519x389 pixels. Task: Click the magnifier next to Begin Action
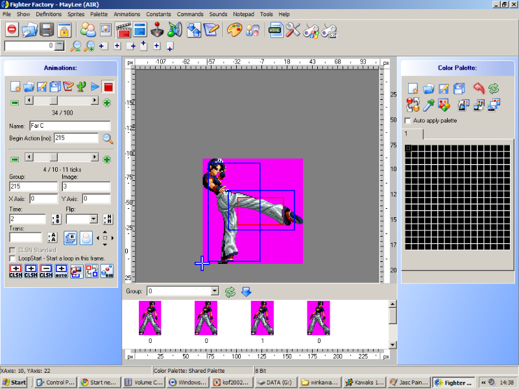point(108,138)
